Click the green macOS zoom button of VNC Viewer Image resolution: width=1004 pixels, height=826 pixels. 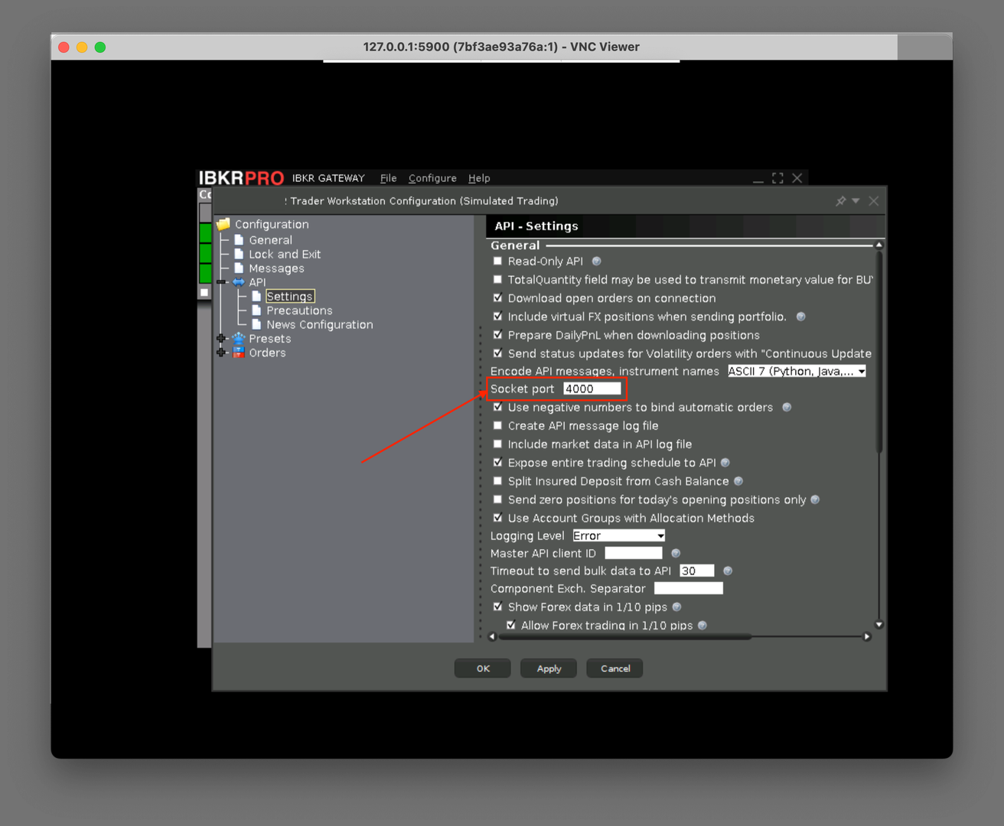click(x=100, y=47)
